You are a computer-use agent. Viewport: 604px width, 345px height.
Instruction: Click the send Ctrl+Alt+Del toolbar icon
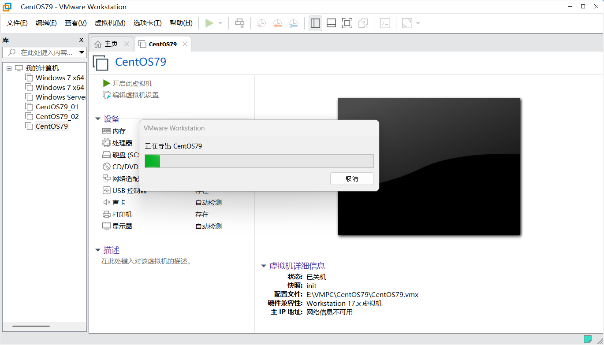240,23
